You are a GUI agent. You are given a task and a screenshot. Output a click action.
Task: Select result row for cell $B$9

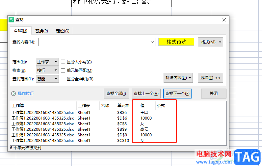pyautogui.click(x=118, y=129)
